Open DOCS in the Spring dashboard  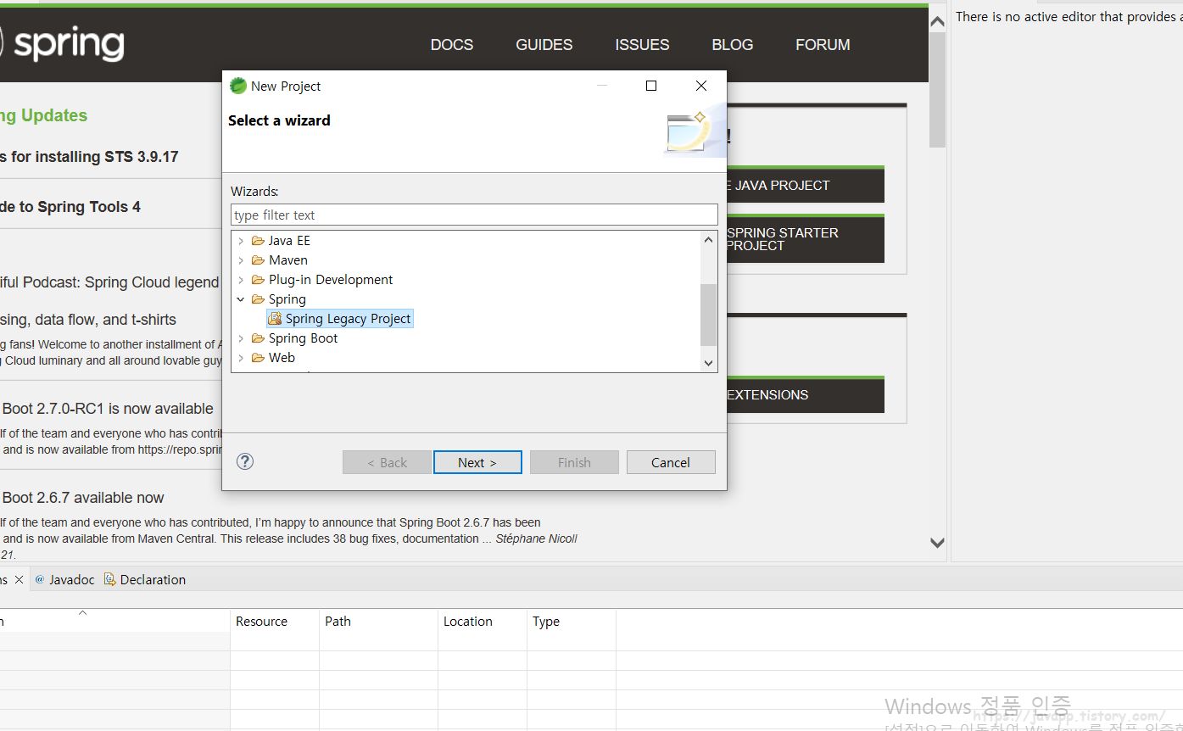452,45
